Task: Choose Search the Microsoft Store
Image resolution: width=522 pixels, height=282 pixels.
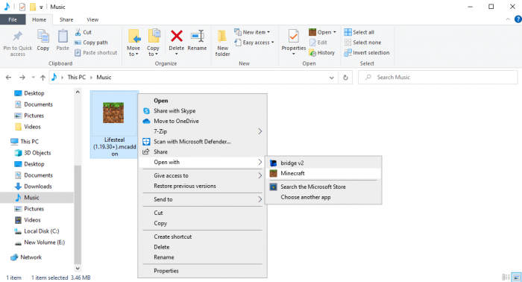Action: (x=323, y=187)
